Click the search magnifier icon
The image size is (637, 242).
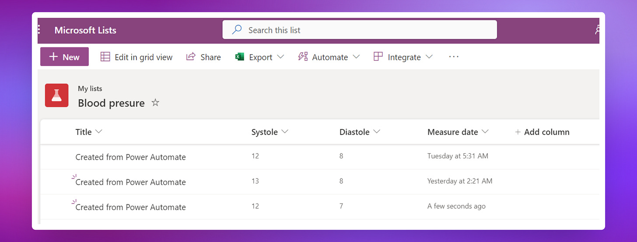(x=237, y=30)
